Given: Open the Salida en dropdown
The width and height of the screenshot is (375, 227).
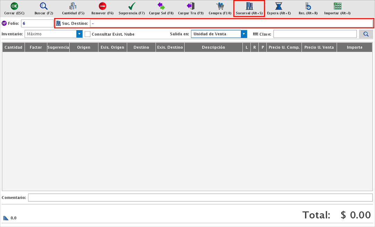Looking at the screenshot, I should click(x=244, y=34).
